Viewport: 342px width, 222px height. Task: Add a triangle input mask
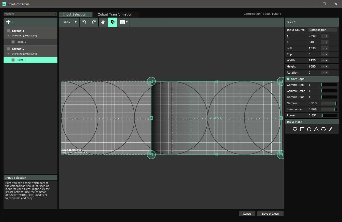click(x=316, y=129)
